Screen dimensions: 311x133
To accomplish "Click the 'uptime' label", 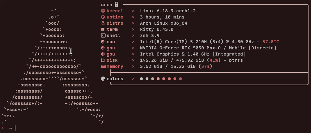I will tap(115, 17).
